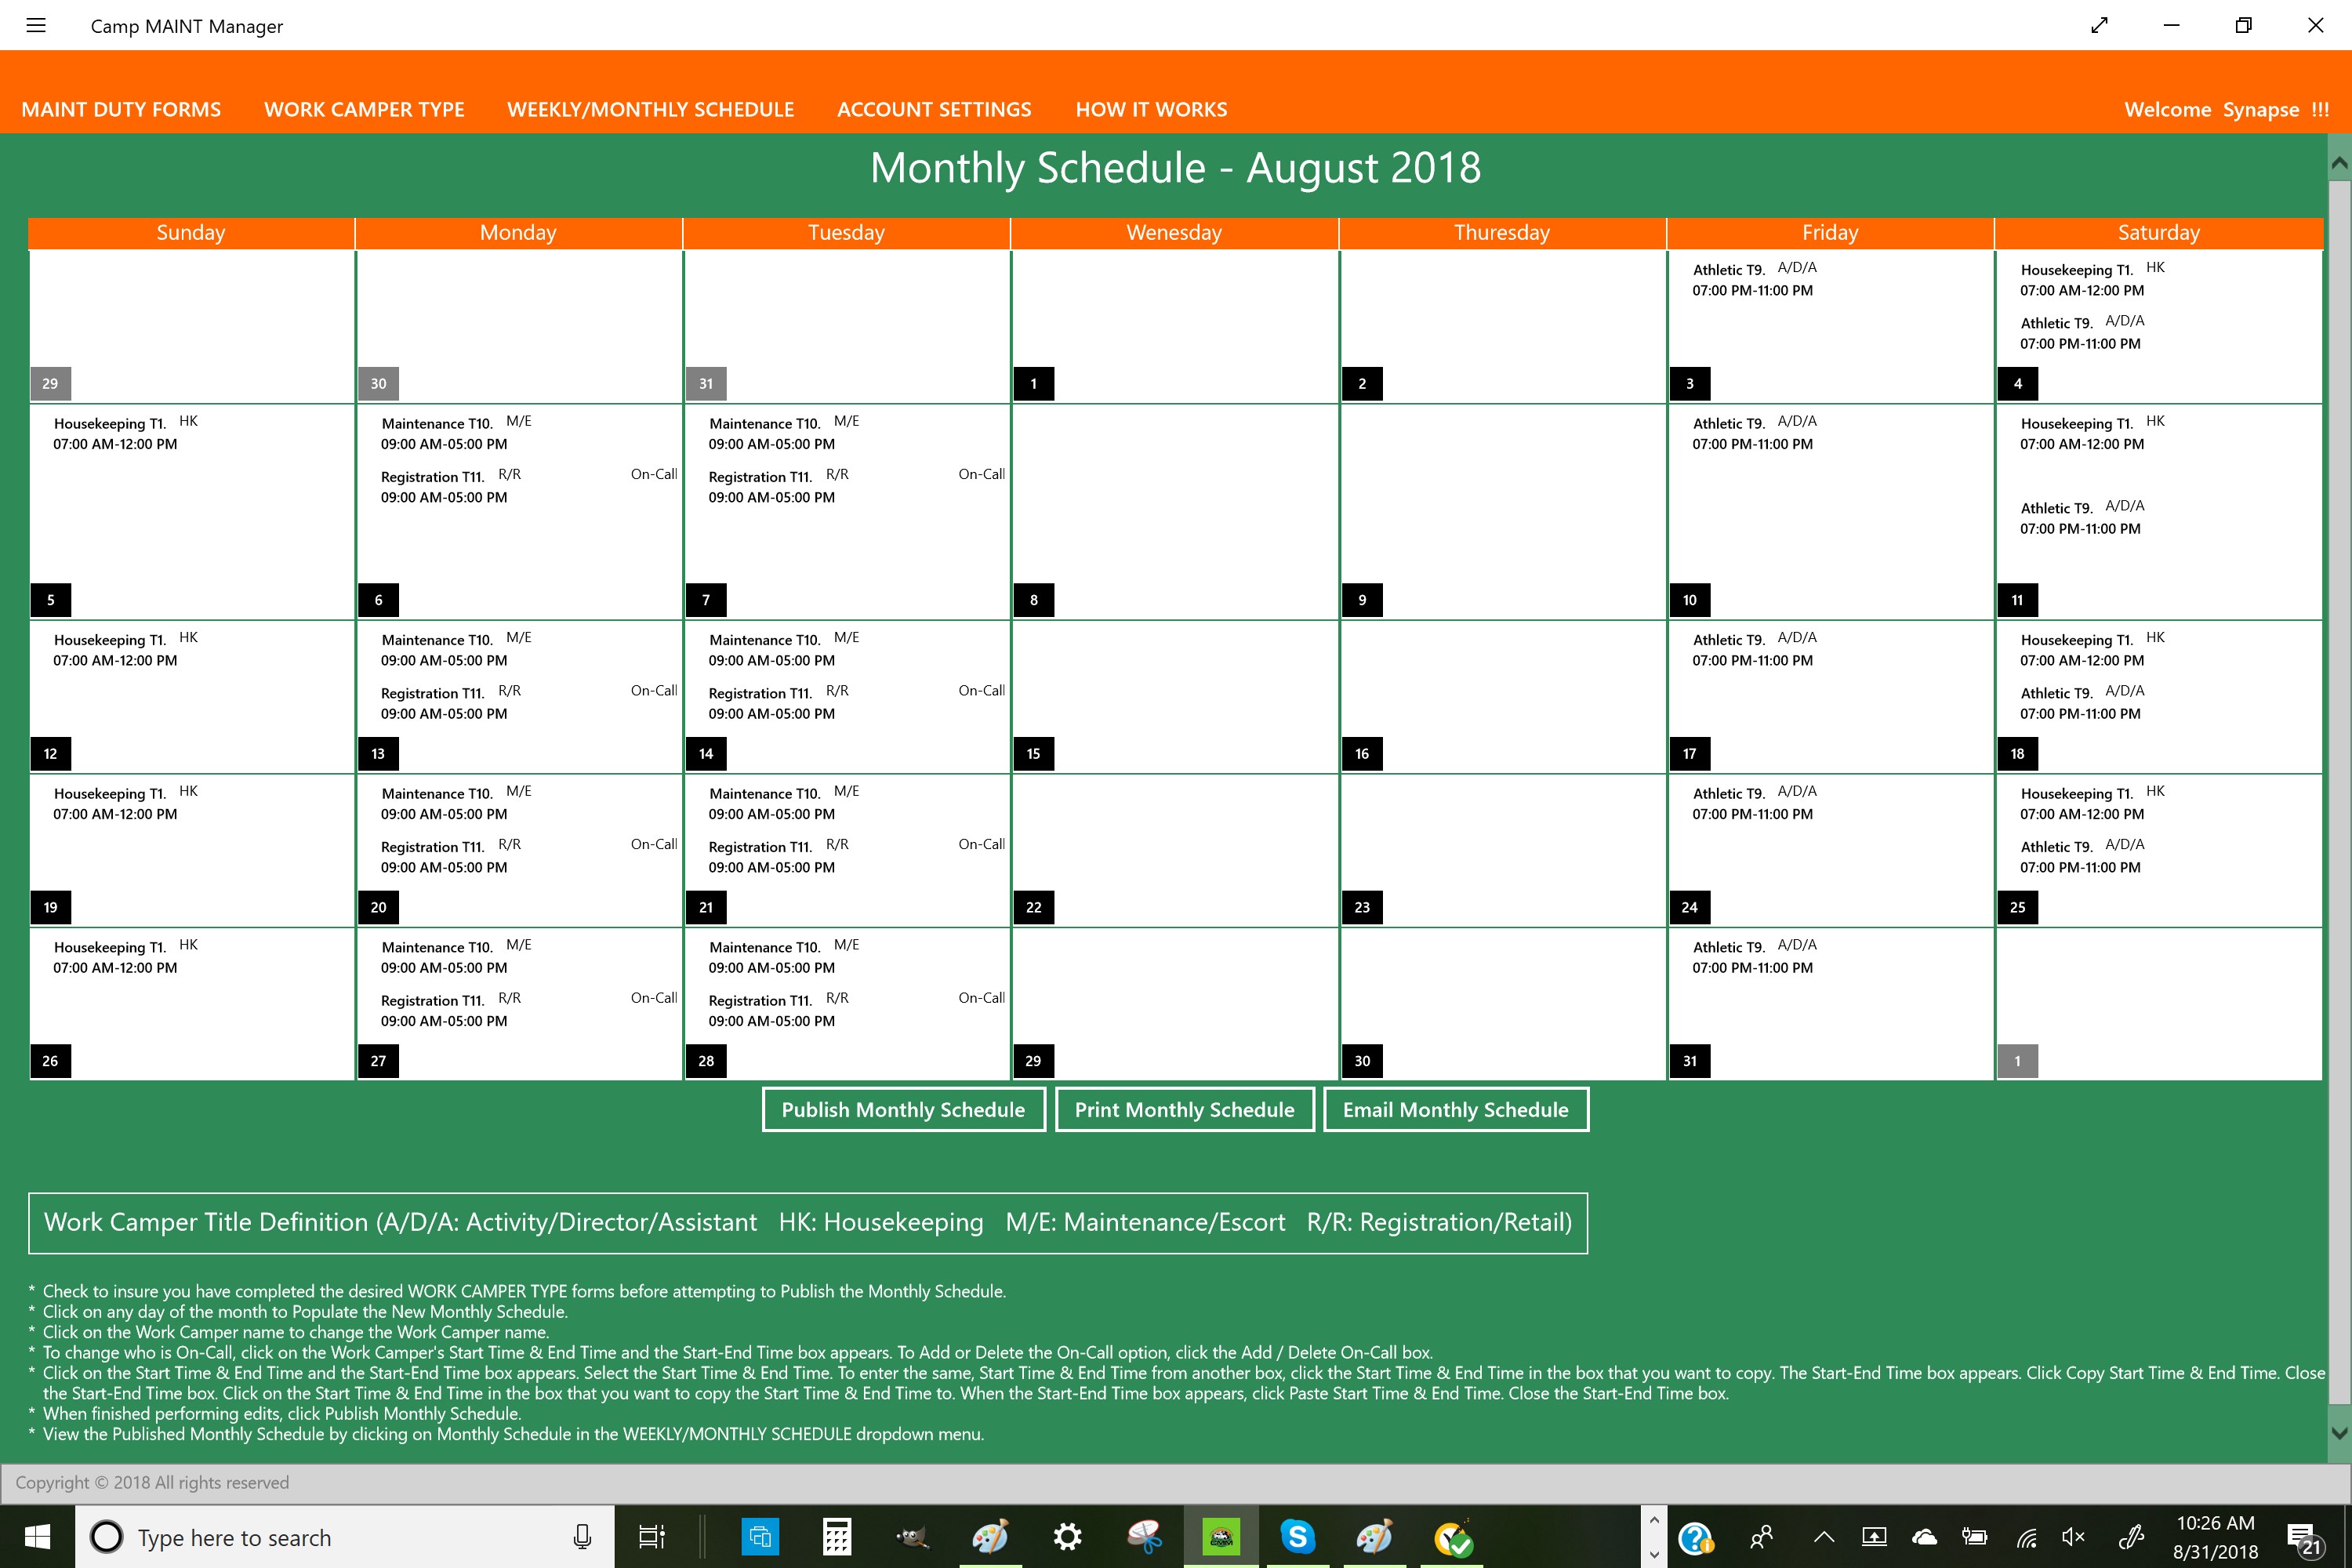The height and width of the screenshot is (1568, 2352).
Task: Open the WORK CAMPER TYPE menu
Action: point(364,109)
